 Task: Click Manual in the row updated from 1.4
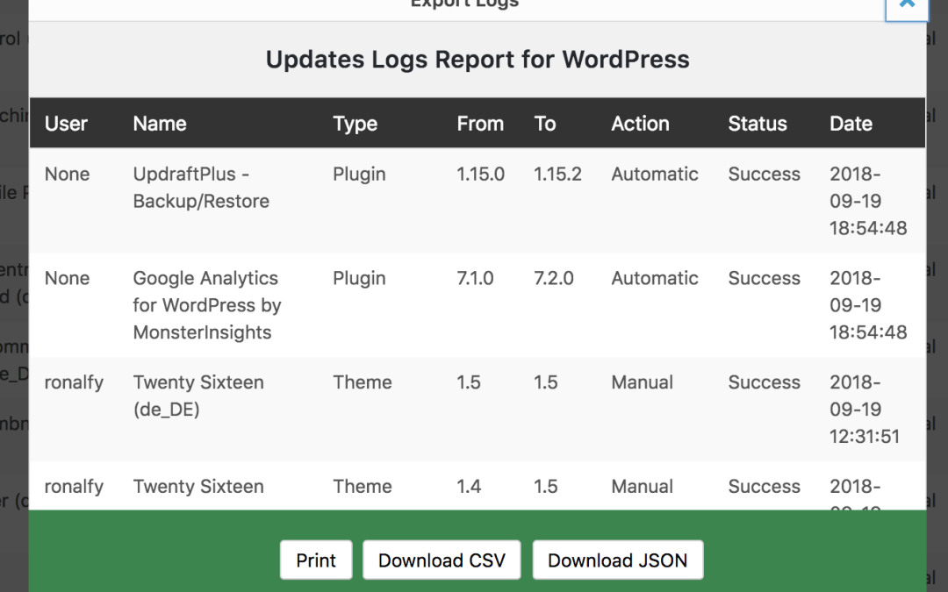click(x=642, y=486)
